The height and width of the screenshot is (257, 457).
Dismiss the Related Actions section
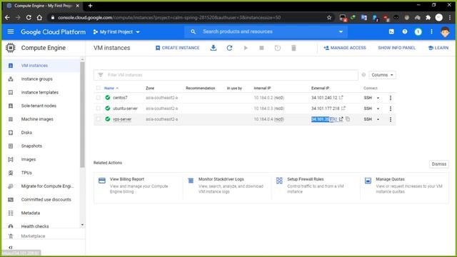pyautogui.click(x=438, y=164)
